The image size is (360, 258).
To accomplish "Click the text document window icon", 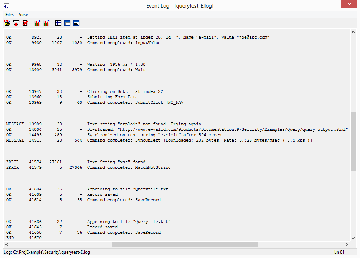I will pos(76,23).
